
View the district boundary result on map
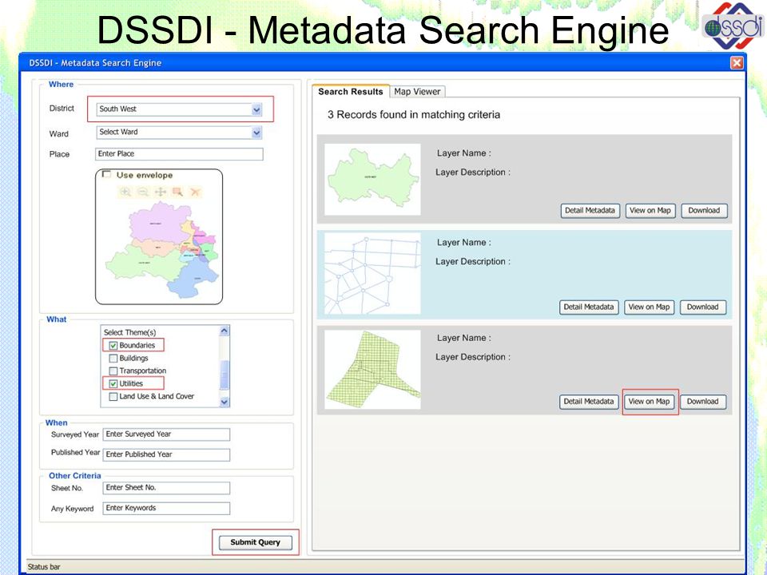click(x=650, y=211)
